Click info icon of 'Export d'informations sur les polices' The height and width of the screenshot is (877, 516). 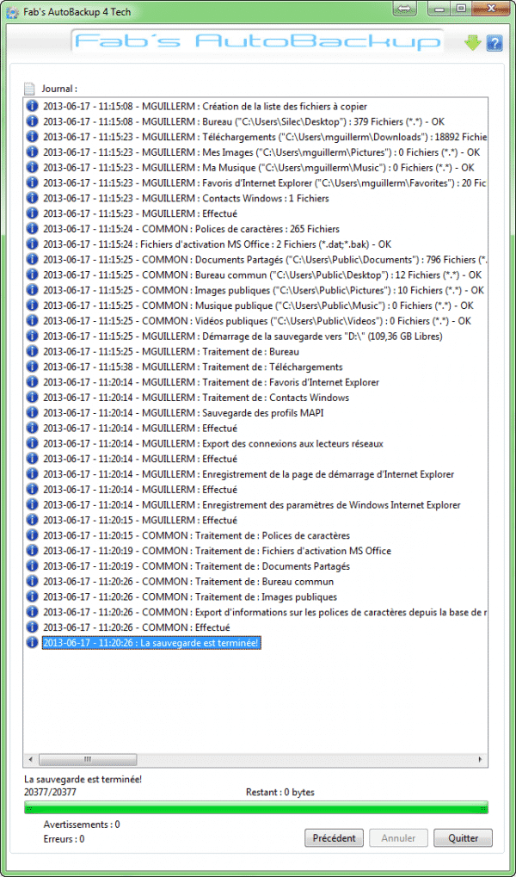[x=32, y=613]
